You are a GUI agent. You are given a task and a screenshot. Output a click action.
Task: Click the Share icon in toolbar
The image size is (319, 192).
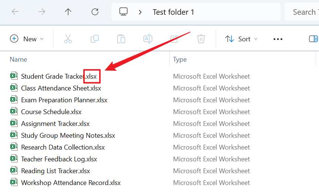tap(174, 39)
